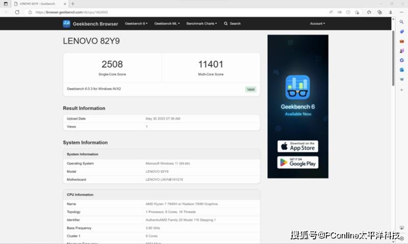Expand the Geekbench 6 dropdown menu
Viewport: 408px width, 244px height.
click(136, 23)
